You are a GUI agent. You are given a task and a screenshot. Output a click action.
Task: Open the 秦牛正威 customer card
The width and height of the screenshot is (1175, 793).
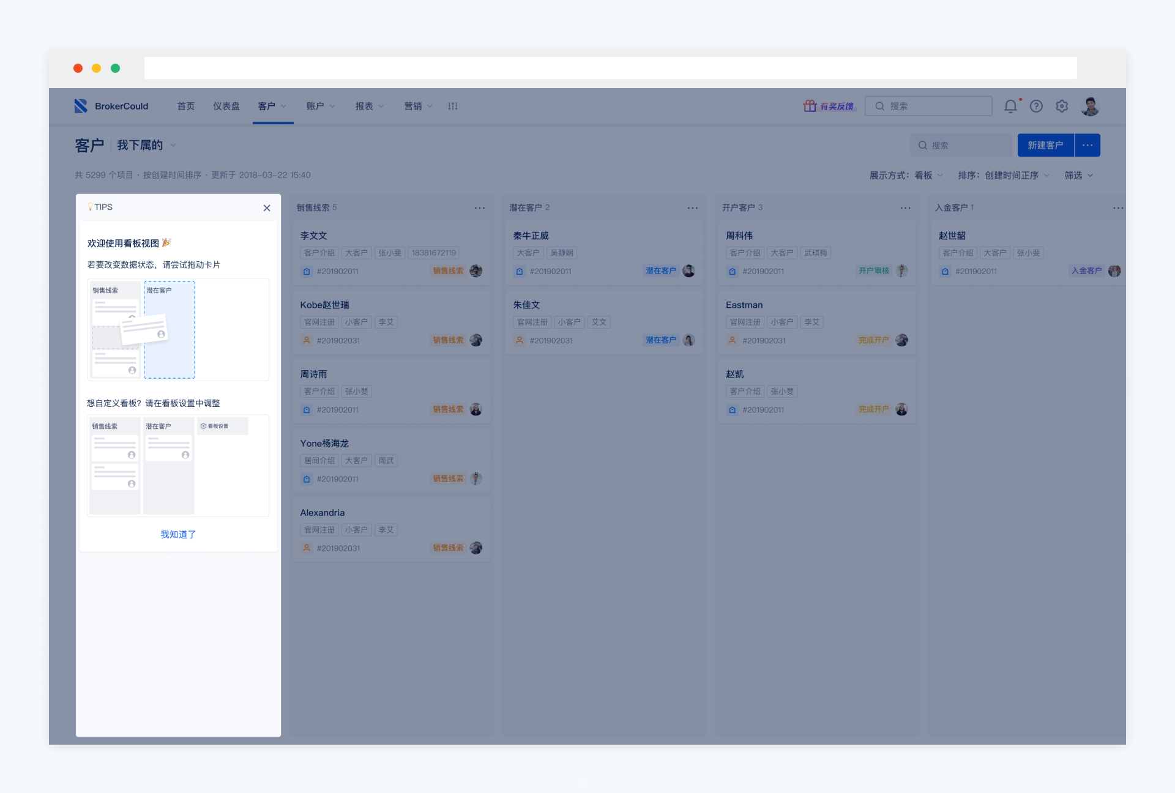pos(604,253)
